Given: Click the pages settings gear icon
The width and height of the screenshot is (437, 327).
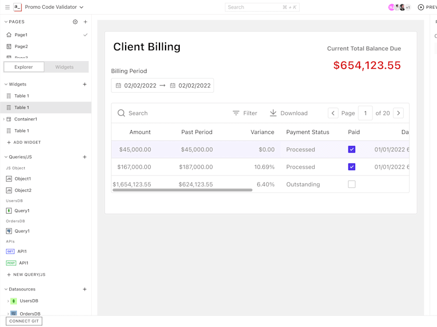Looking at the screenshot, I should point(75,22).
